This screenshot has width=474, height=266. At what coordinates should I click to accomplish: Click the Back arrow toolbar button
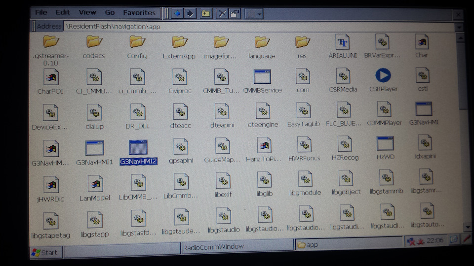tap(177, 14)
